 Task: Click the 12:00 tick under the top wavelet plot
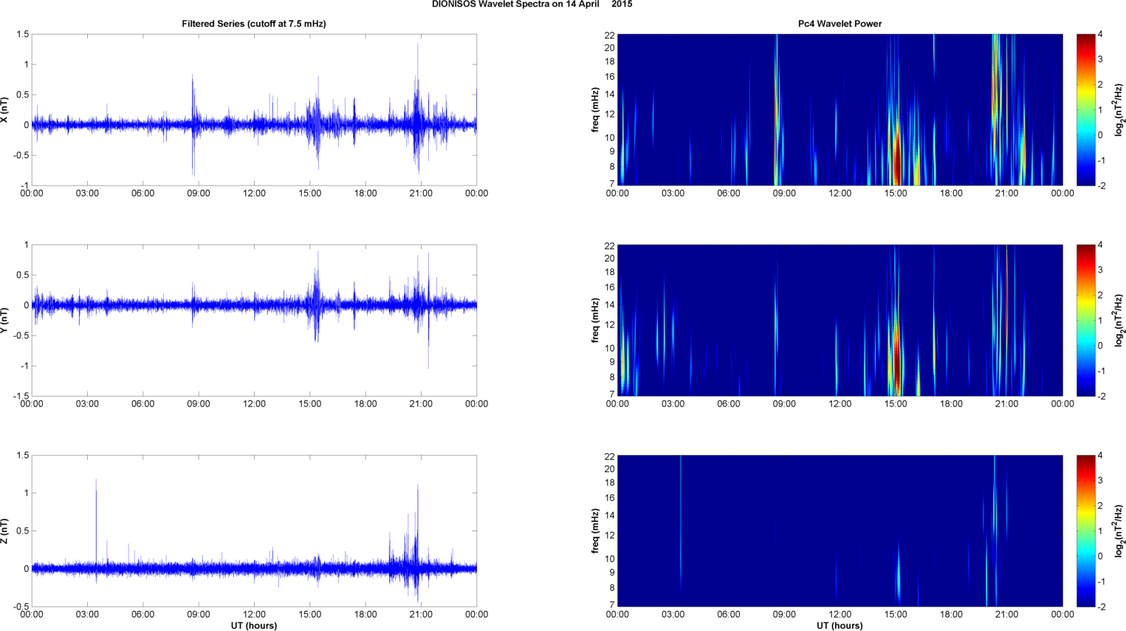(840, 194)
